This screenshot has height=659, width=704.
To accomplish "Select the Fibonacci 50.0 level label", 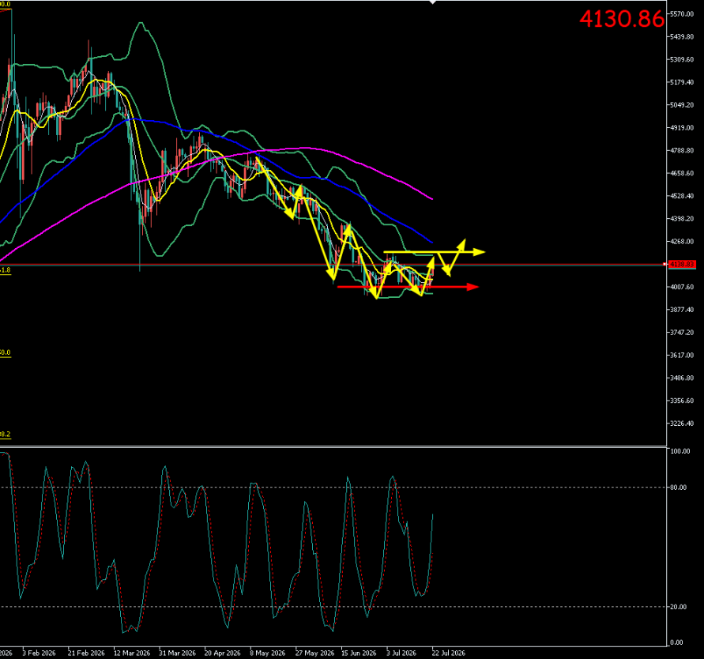I will [5, 352].
